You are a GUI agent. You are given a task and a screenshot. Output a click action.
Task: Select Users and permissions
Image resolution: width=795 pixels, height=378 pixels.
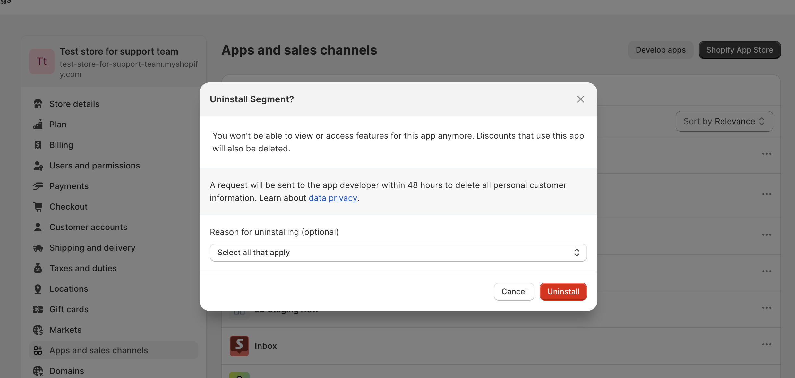coord(114,166)
